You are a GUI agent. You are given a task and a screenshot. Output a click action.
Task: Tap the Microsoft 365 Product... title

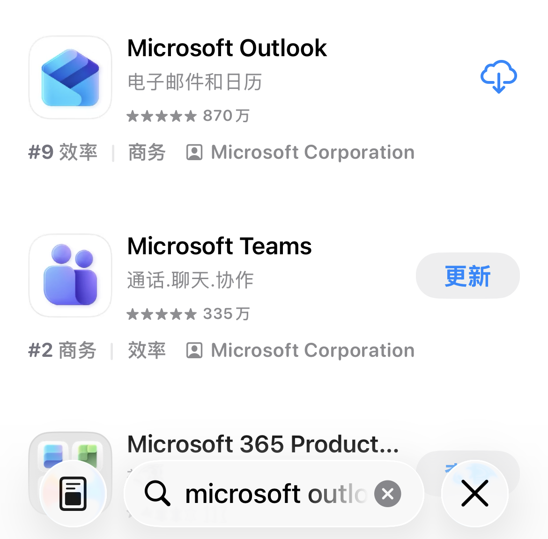click(263, 444)
